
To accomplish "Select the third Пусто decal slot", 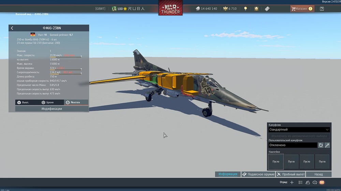I will point(307,161).
